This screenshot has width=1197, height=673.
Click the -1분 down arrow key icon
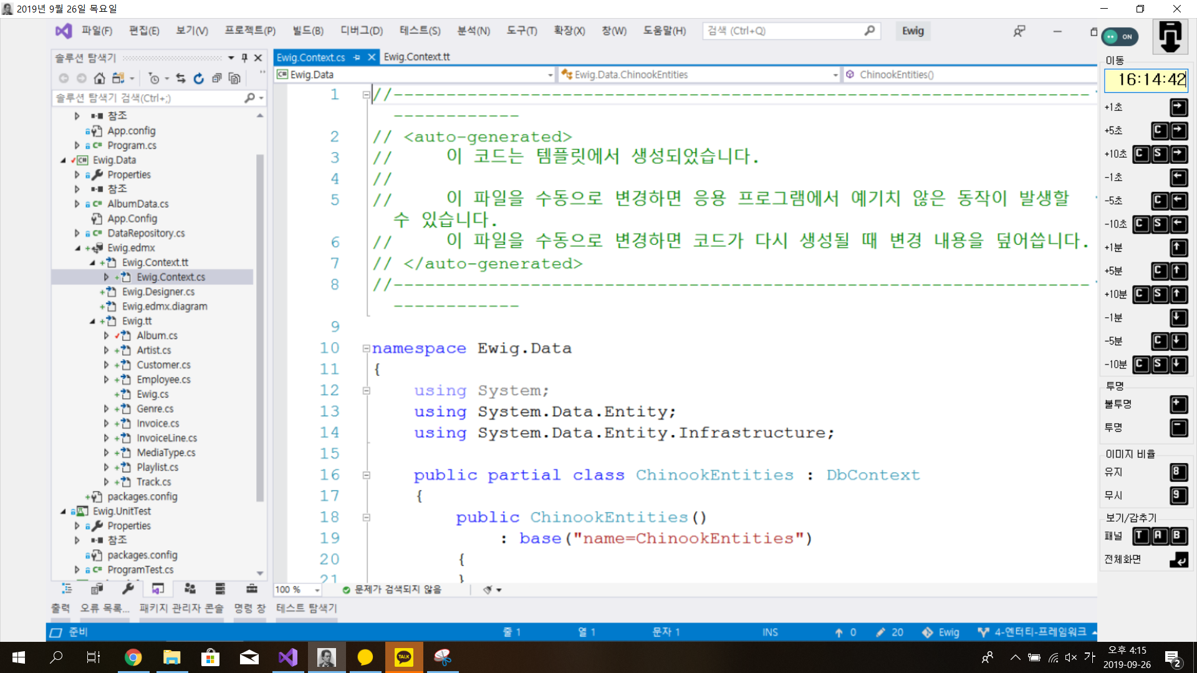pos(1178,318)
